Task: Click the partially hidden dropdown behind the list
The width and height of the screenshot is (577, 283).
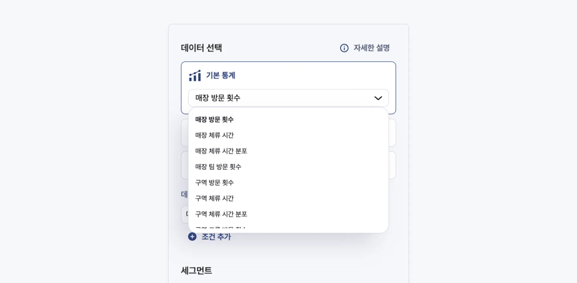Action: click(185, 214)
